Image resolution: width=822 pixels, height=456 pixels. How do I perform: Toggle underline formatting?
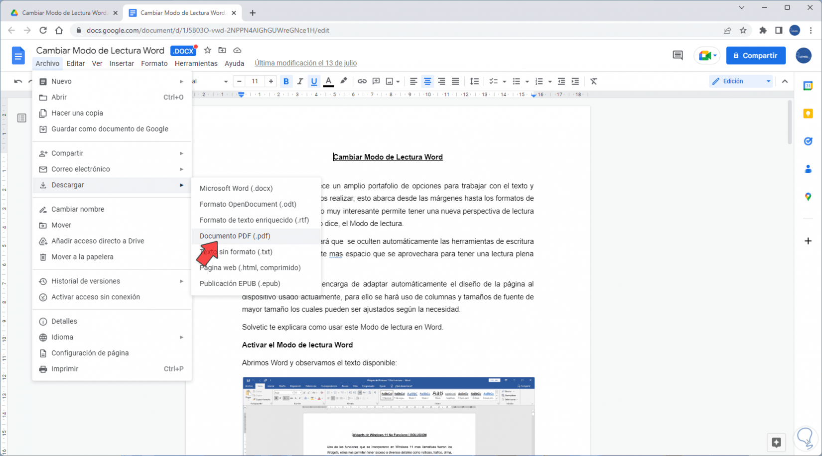(x=314, y=81)
